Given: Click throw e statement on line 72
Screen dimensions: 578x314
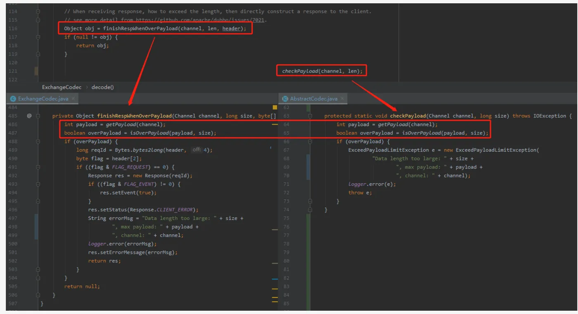Looking at the screenshot, I should point(360,193).
